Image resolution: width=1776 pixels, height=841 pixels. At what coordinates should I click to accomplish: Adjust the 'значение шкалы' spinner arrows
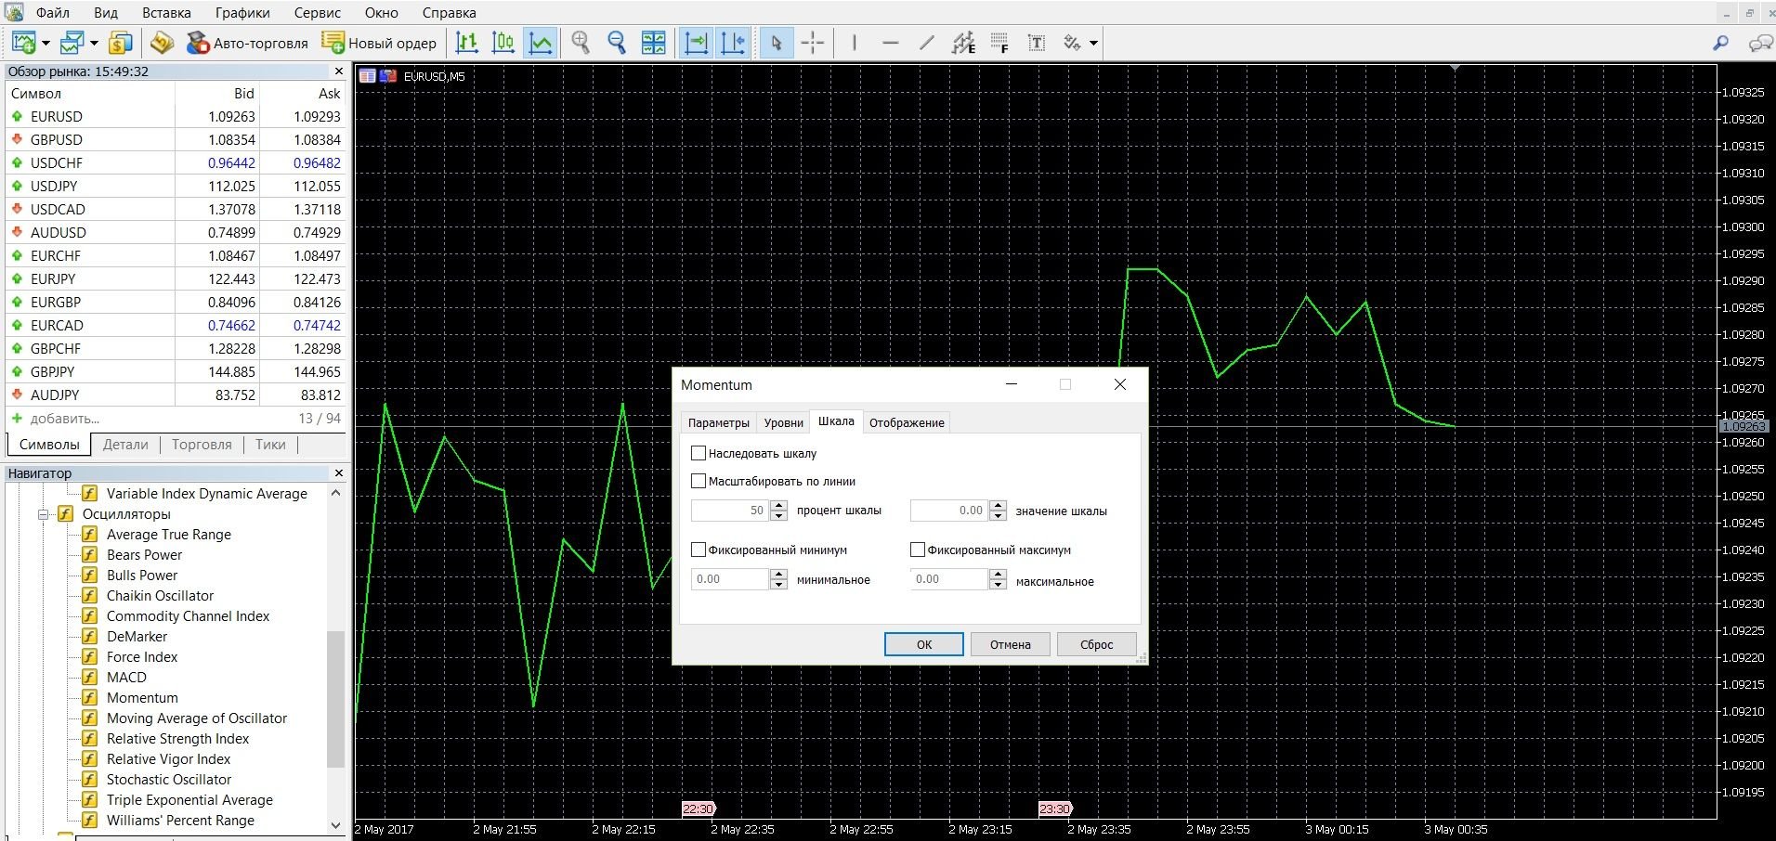pyautogui.click(x=999, y=511)
